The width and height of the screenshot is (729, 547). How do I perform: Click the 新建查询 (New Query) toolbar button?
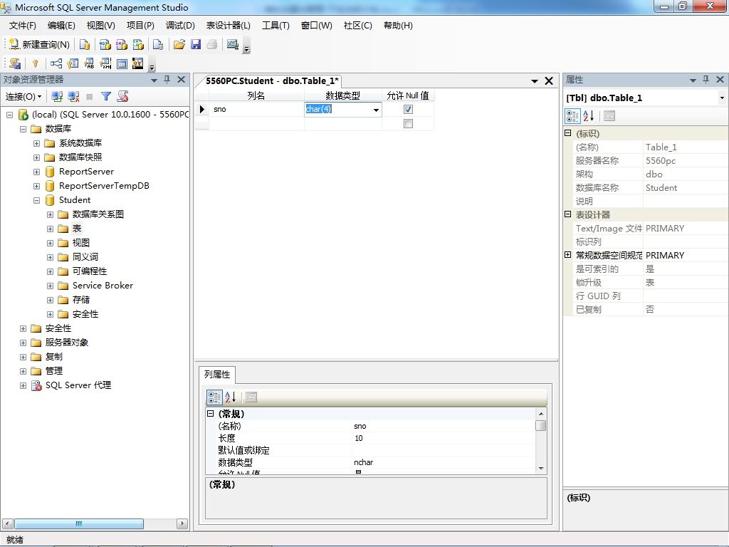[x=40, y=44]
